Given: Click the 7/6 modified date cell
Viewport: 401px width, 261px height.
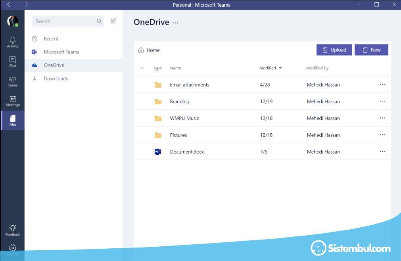Looking at the screenshot, I should point(263,152).
